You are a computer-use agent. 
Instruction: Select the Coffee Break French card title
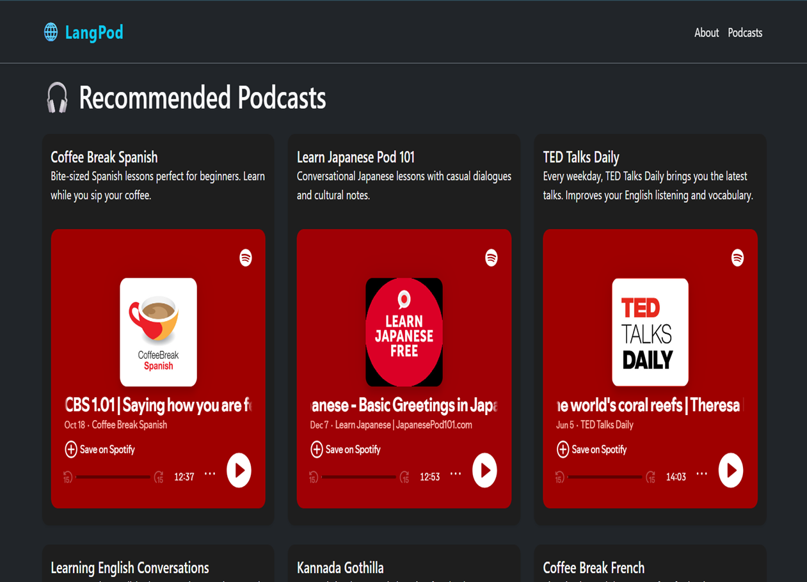click(594, 568)
